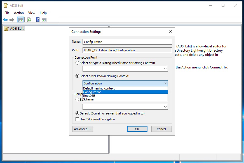This screenshot has width=244, height=163.
Task: Toggle the Show/Hide Action Pane icon
Action: tap(44, 20)
